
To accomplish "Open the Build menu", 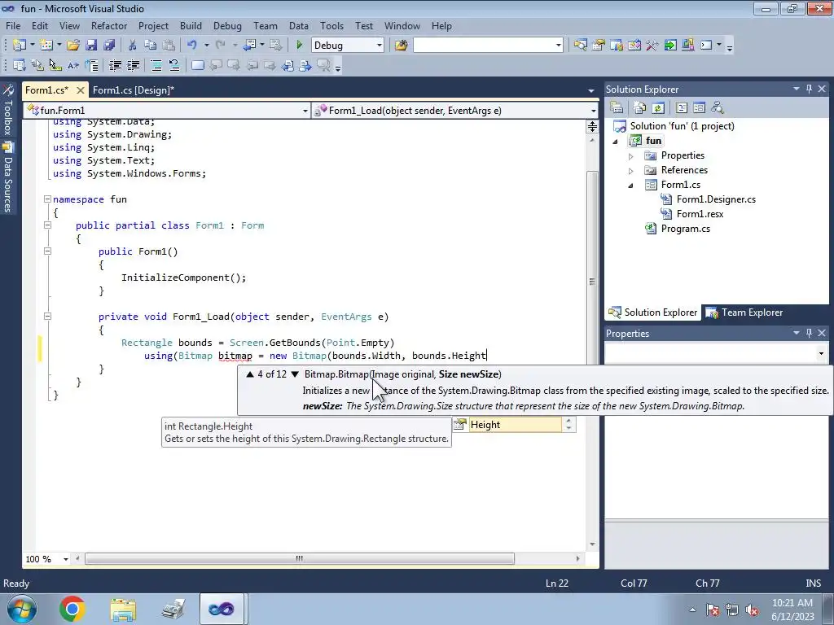I will click(x=191, y=25).
